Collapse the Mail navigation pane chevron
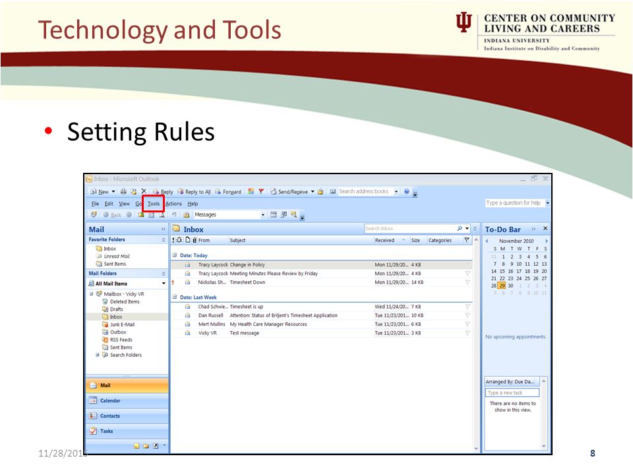Image resolution: width=633 pixels, height=475 pixels. (163, 229)
